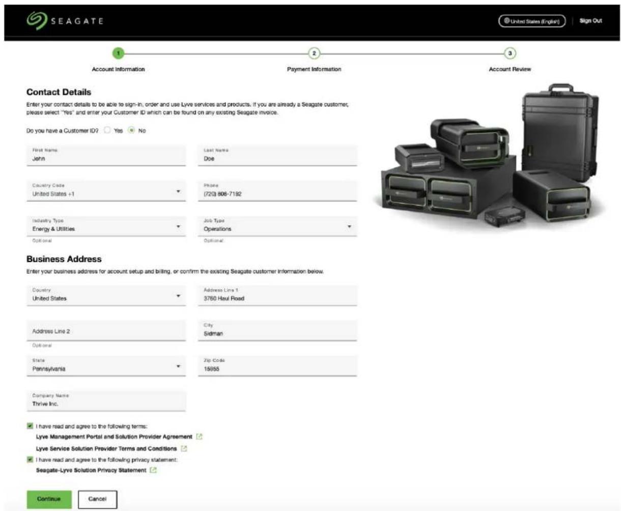
Task: Select No for Customer ID
Action: (131, 130)
